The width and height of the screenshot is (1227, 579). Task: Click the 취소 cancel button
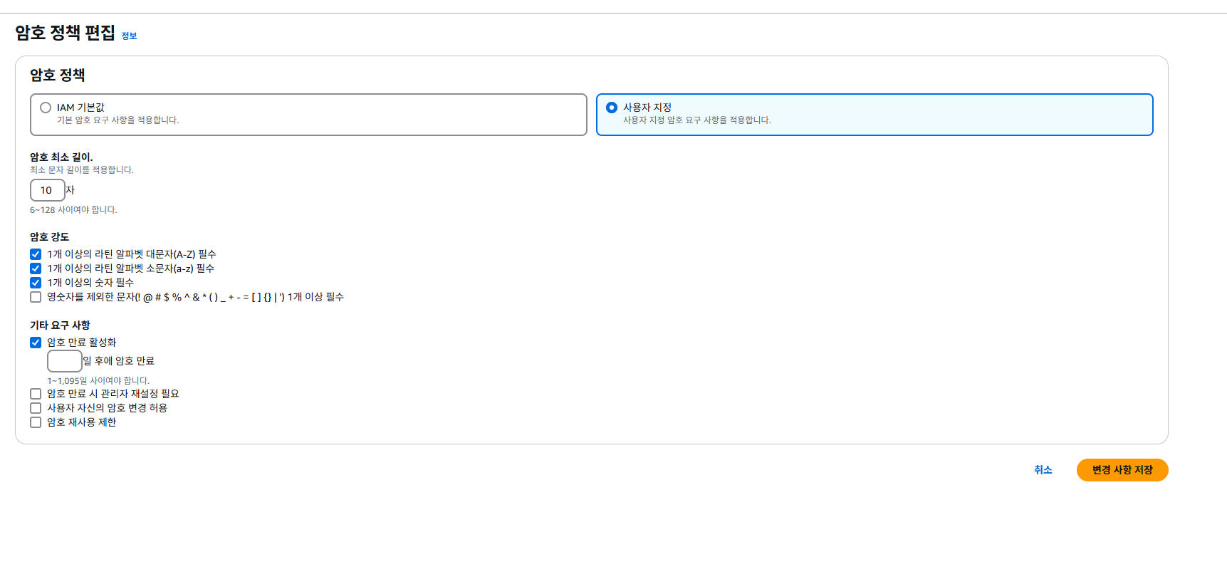click(1043, 470)
